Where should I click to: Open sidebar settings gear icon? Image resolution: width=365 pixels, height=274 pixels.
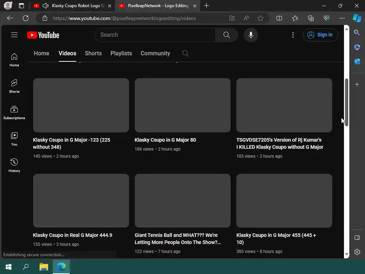click(357, 252)
